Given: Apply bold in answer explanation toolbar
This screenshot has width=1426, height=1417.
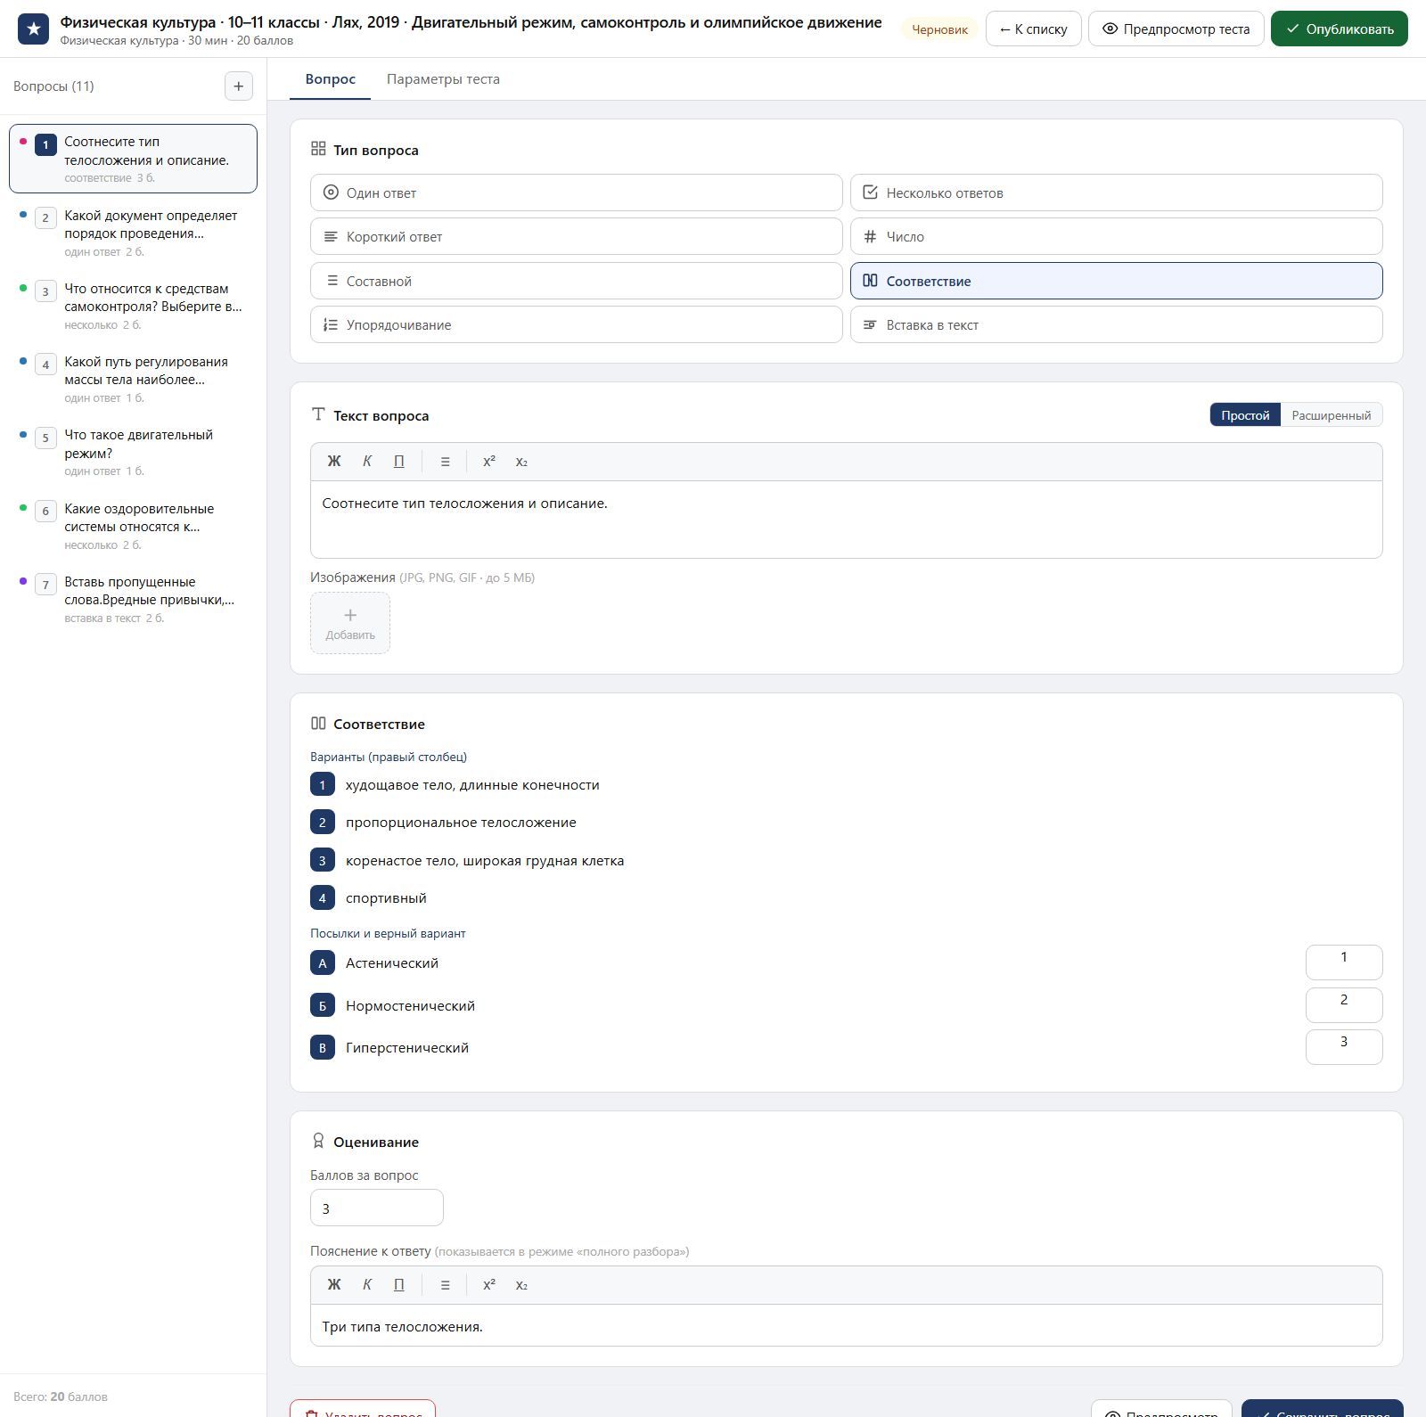Looking at the screenshot, I should [334, 1285].
